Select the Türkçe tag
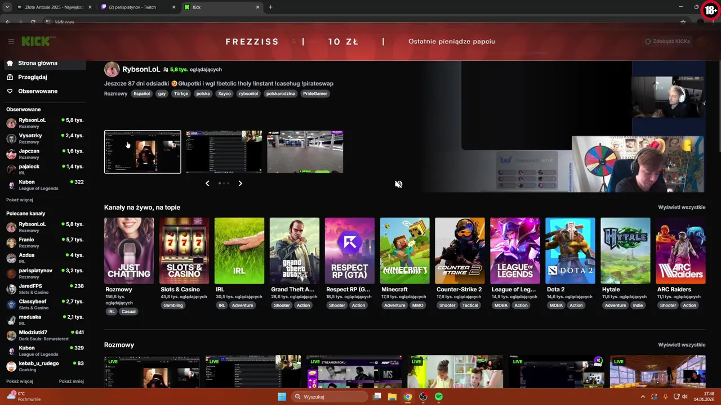This screenshot has height=405, width=721. [181, 93]
